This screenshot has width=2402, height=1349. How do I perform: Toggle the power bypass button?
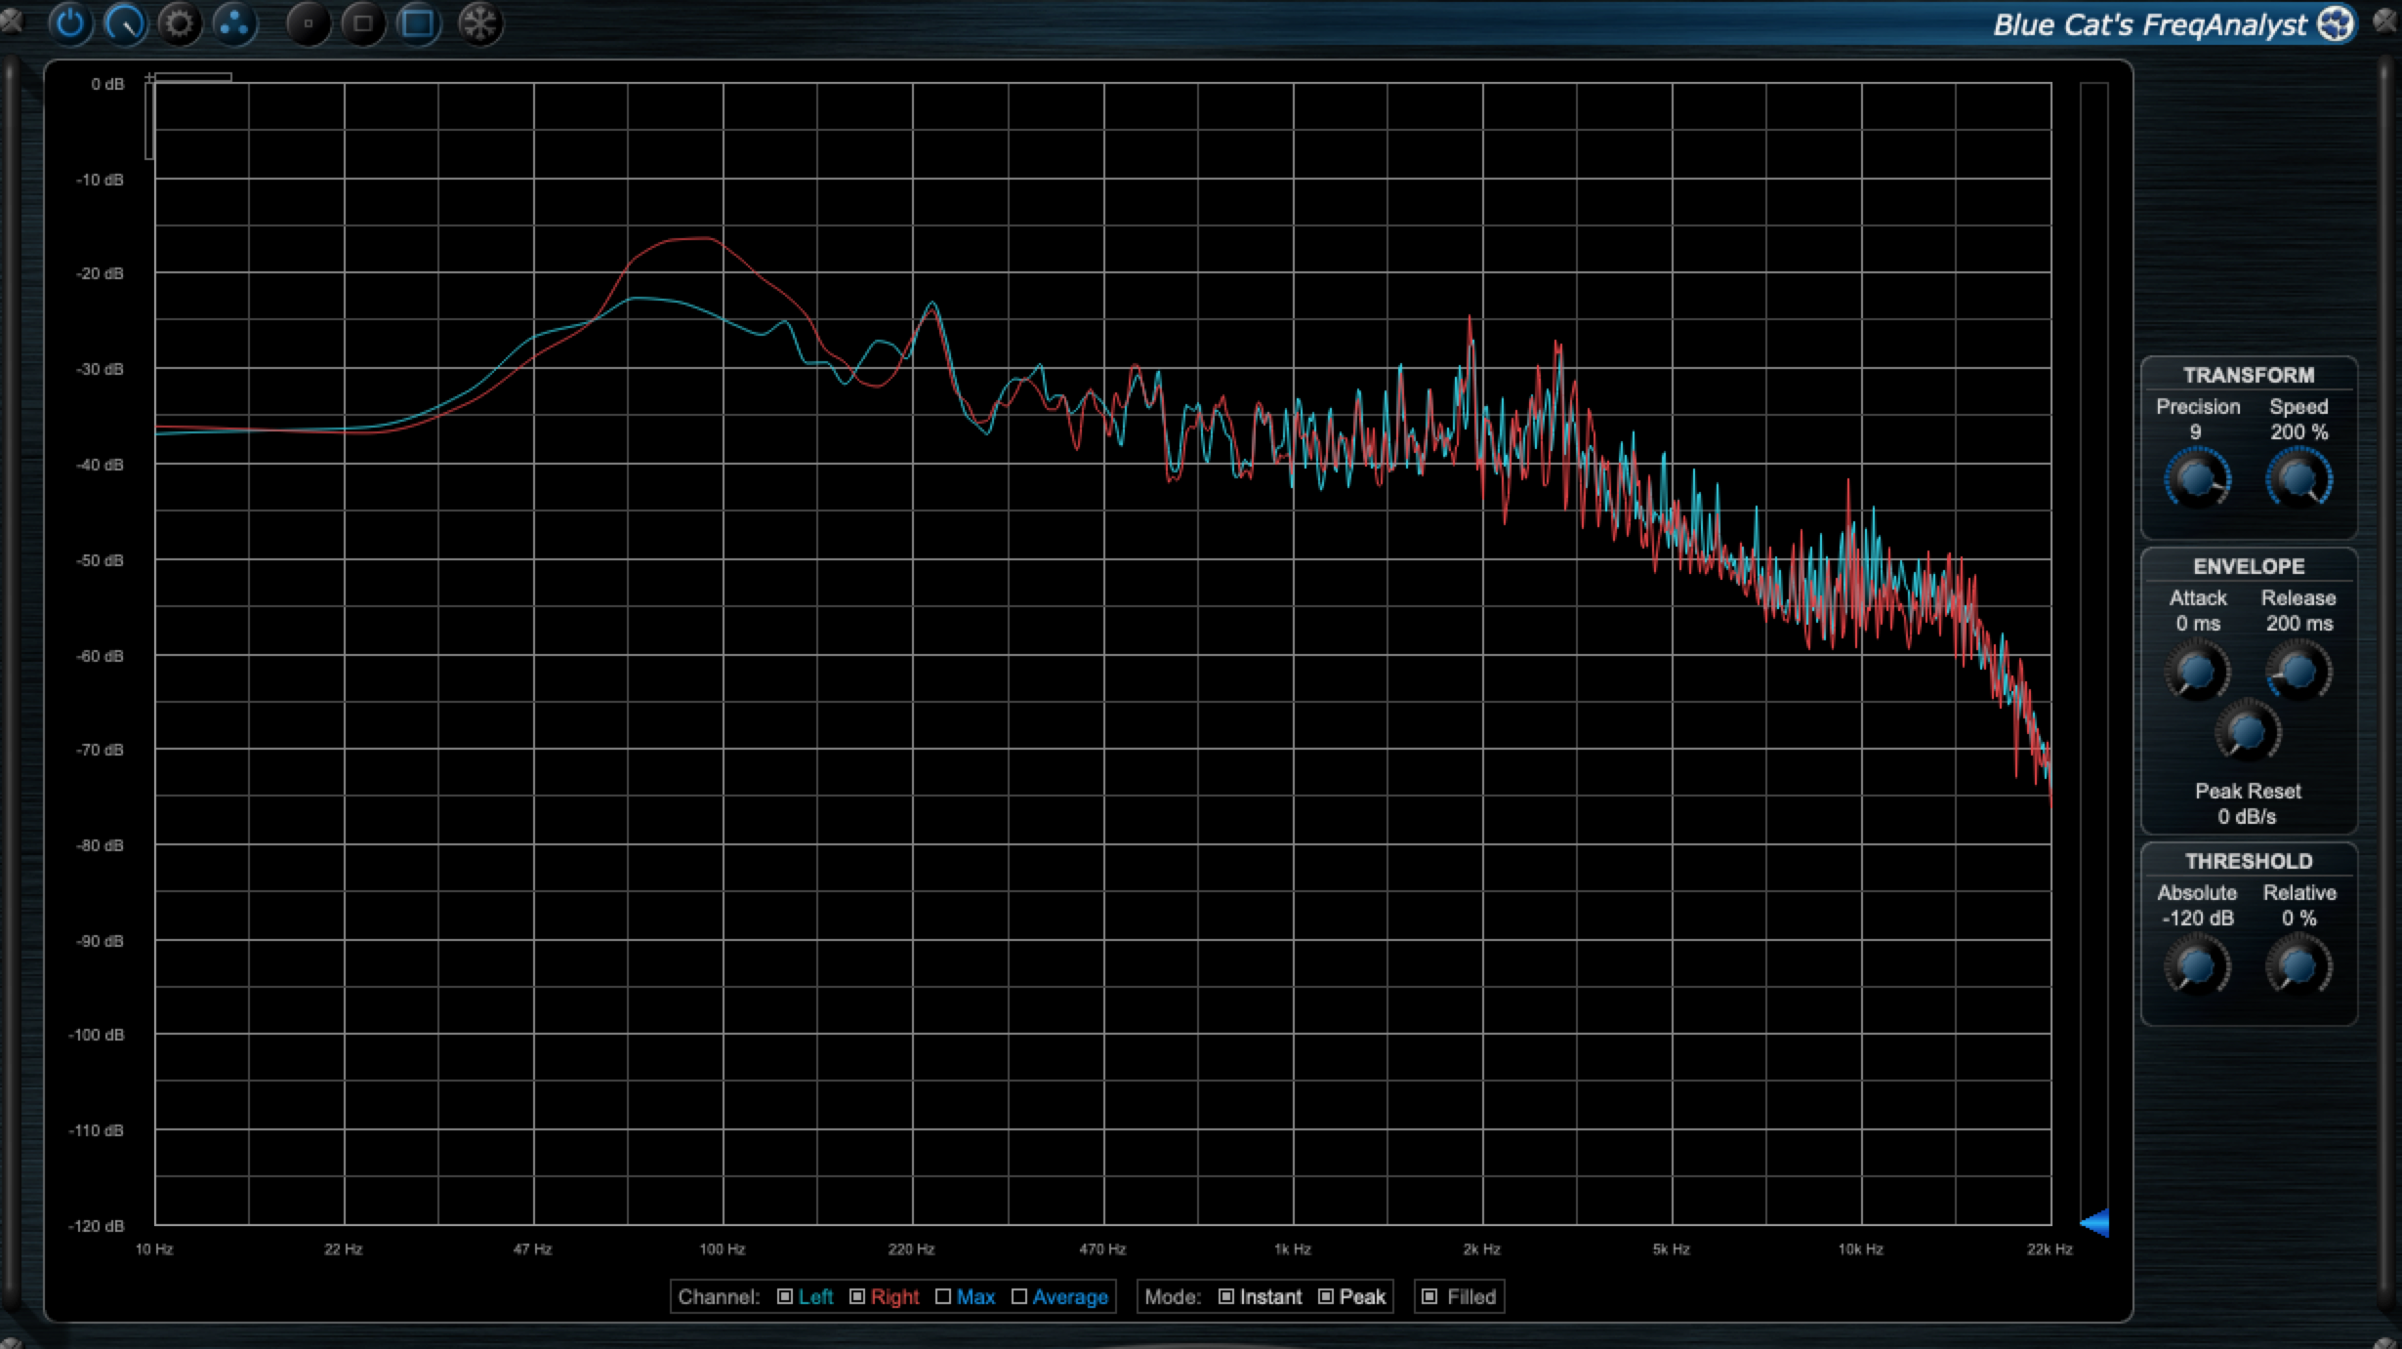pos(70,23)
